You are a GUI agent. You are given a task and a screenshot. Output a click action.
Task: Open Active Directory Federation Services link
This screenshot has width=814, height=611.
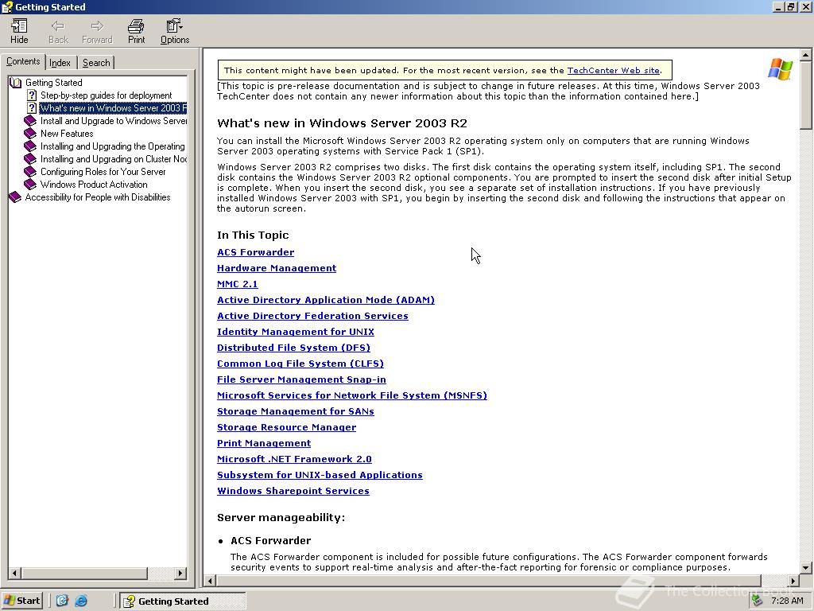tap(312, 316)
